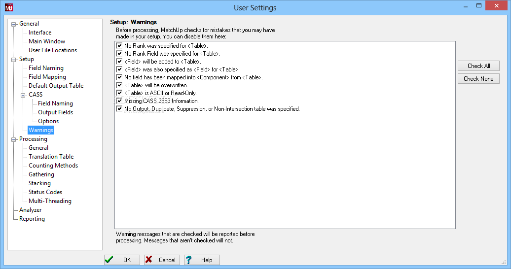Click the 'Processing' root tree label
The height and width of the screenshot is (269, 511).
pyautogui.click(x=33, y=139)
